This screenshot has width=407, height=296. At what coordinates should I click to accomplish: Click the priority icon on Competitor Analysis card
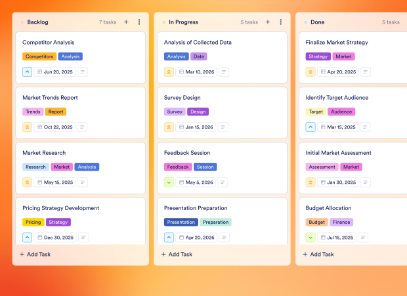pos(28,72)
